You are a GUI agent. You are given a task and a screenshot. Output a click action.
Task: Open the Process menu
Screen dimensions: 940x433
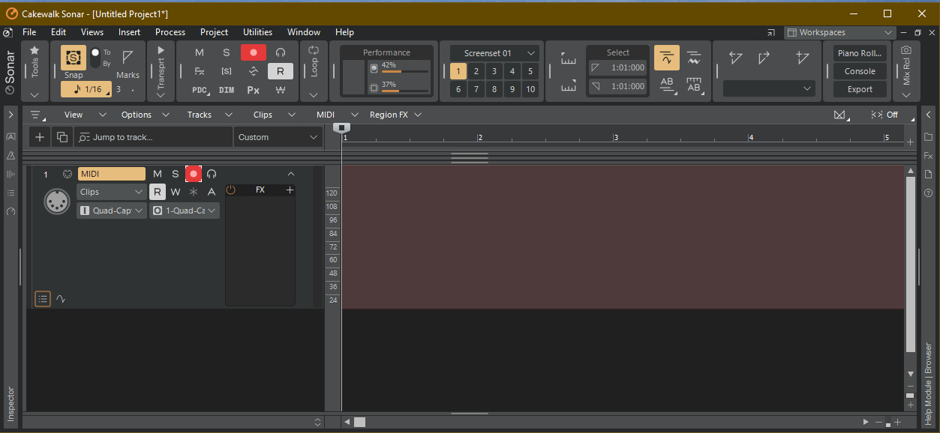coord(170,32)
